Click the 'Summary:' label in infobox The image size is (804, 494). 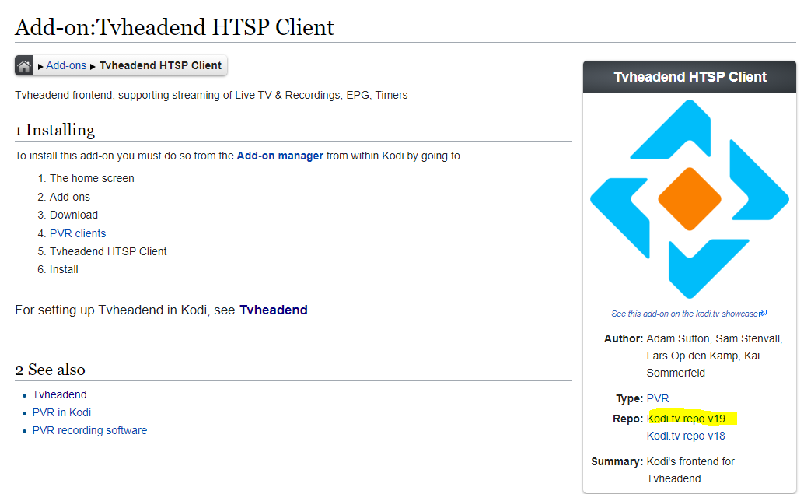[617, 461]
